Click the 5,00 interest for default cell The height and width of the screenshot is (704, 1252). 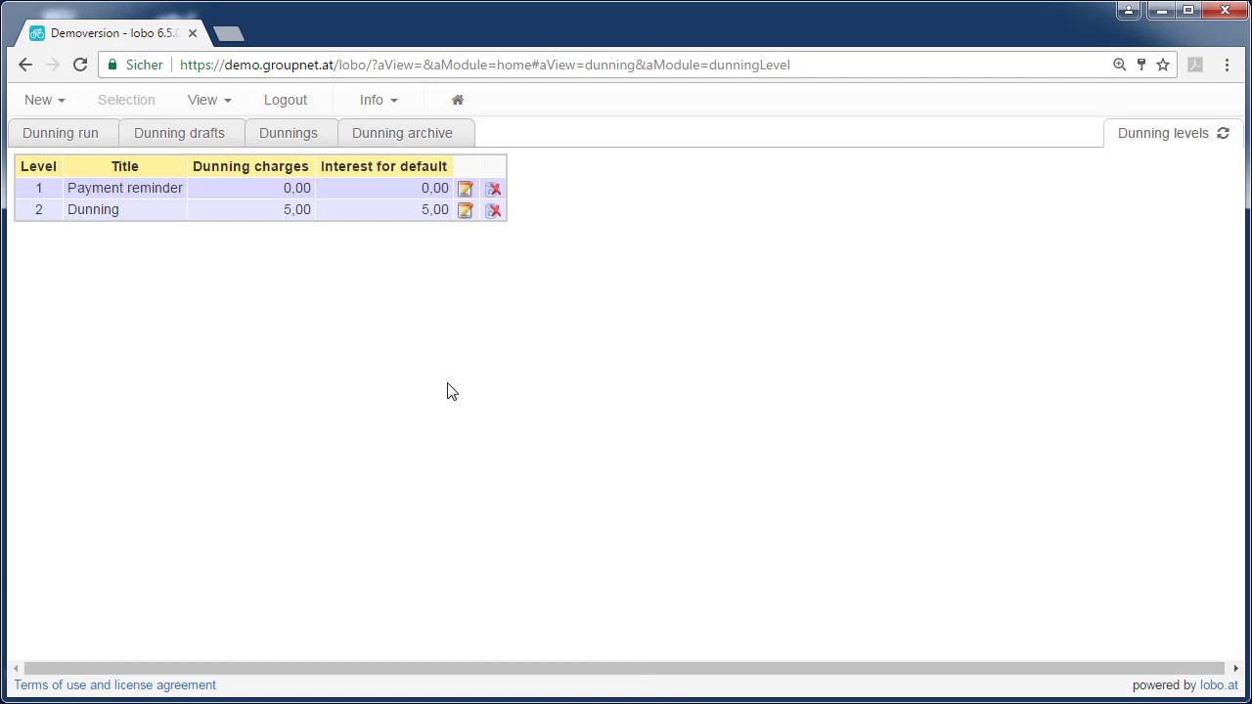383,209
